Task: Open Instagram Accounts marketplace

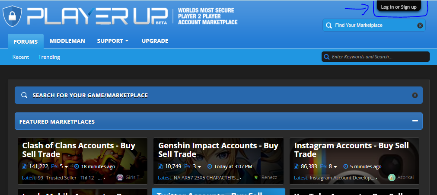Action: (x=351, y=150)
